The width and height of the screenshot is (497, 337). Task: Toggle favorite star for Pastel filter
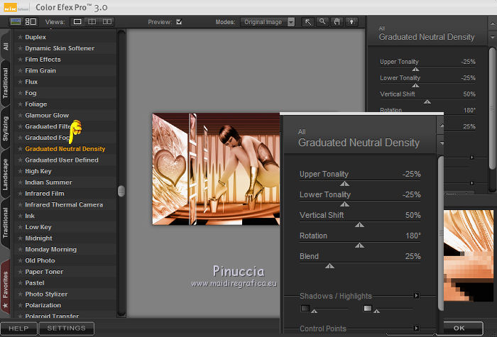(20, 283)
